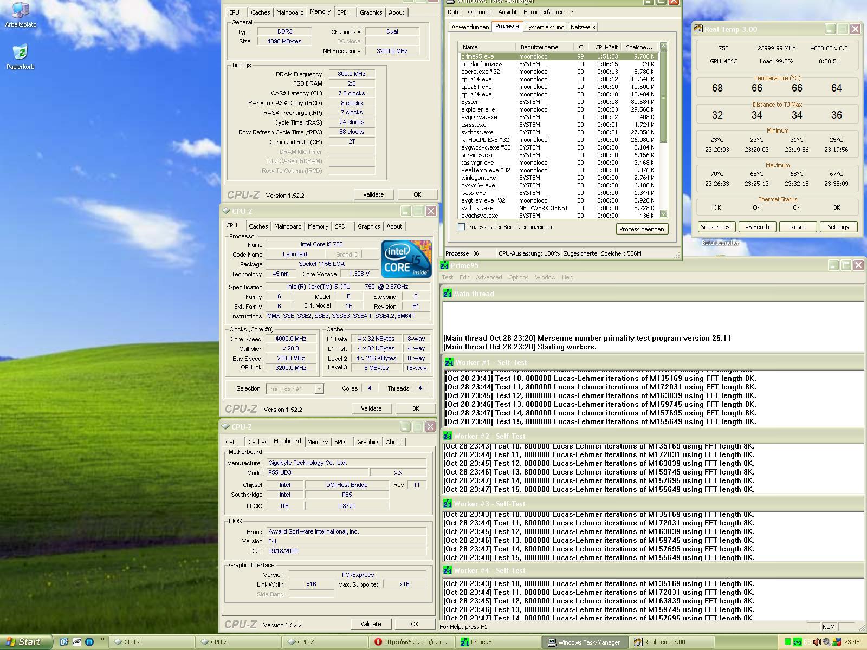867x650 pixels.
Task: Click the green square tray icon
Action: [787, 642]
